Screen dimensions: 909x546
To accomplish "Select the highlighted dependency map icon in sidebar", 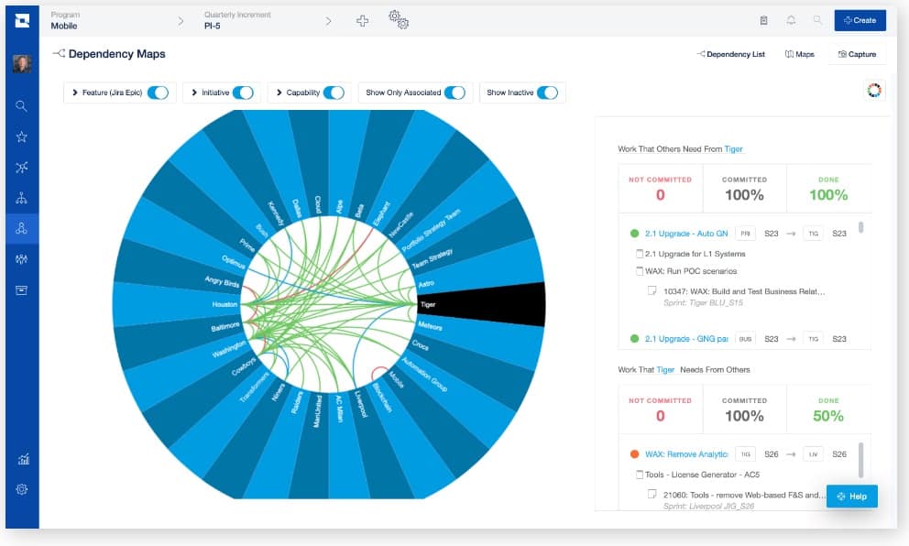I will 21,229.
